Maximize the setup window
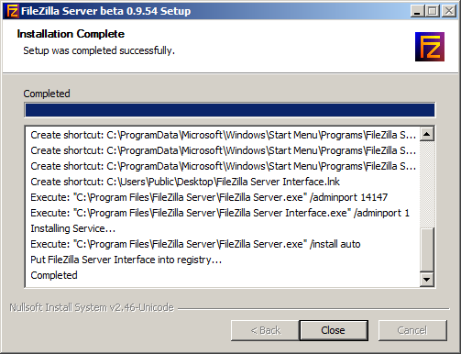This screenshot has width=461, height=354. pyautogui.click(x=433, y=11)
